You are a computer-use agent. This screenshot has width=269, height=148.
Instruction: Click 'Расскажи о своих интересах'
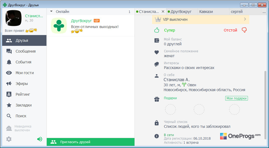(189, 68)
